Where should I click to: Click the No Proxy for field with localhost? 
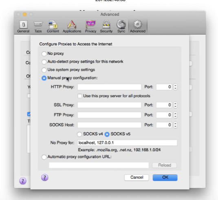click(x=127, y=143)
